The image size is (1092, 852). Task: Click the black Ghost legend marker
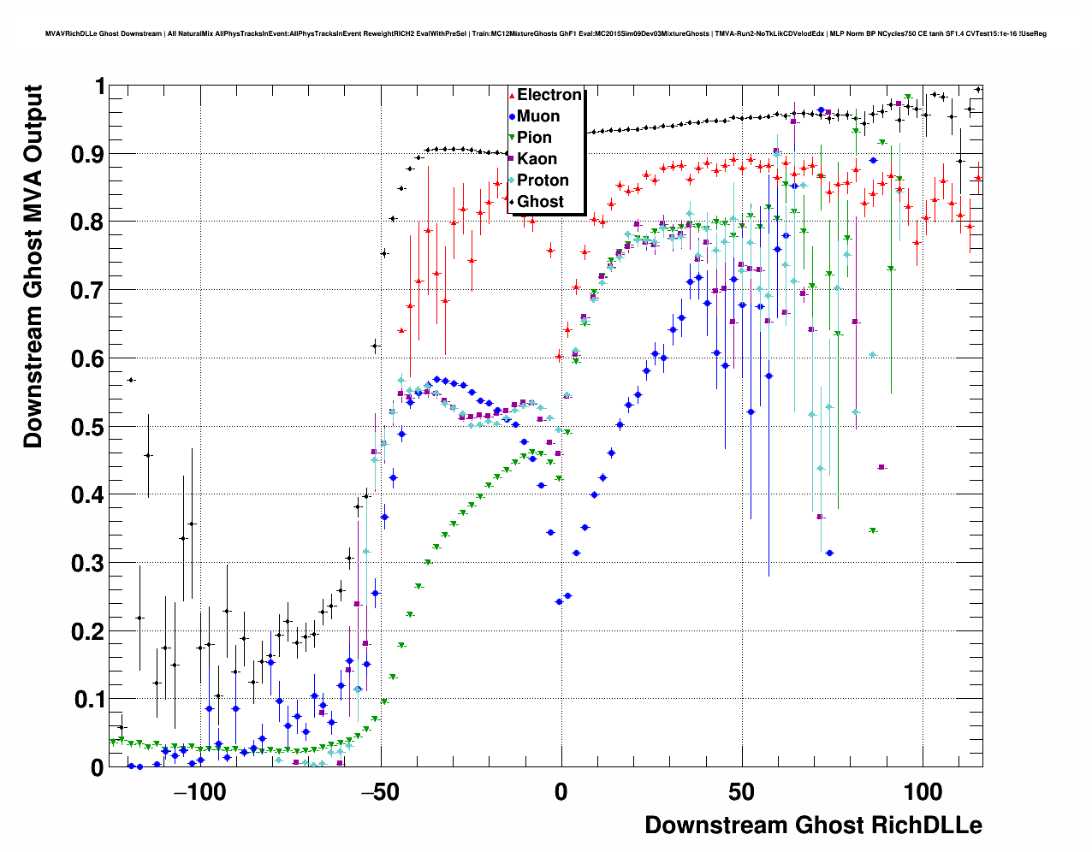pos(512,202)
